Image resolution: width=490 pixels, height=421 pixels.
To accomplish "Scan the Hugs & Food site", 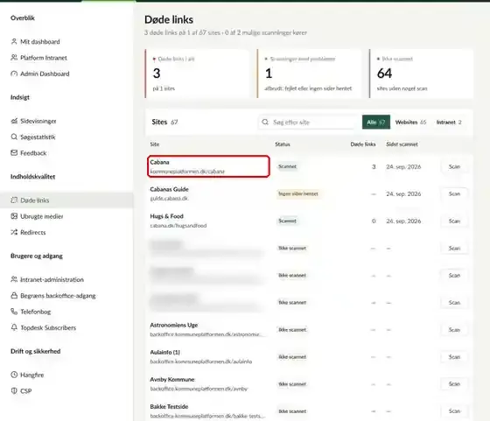I will click(454, 221).
